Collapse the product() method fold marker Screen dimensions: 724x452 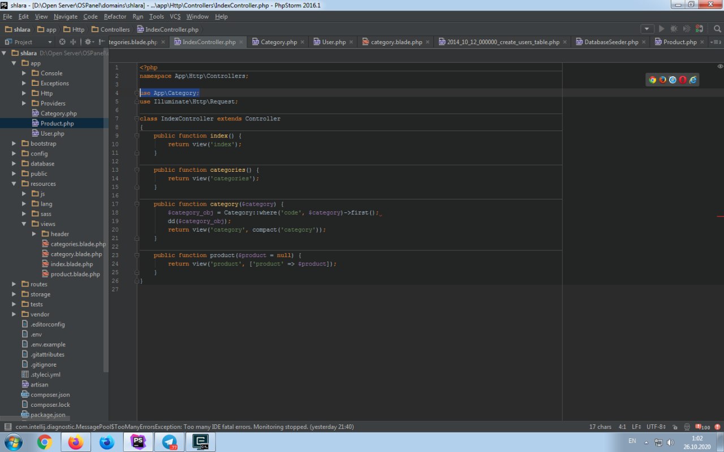pyautogui.click(x=137, y=255)
